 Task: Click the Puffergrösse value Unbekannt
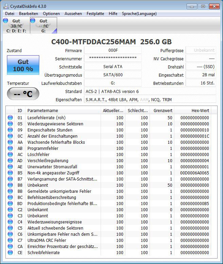point(201,50)
